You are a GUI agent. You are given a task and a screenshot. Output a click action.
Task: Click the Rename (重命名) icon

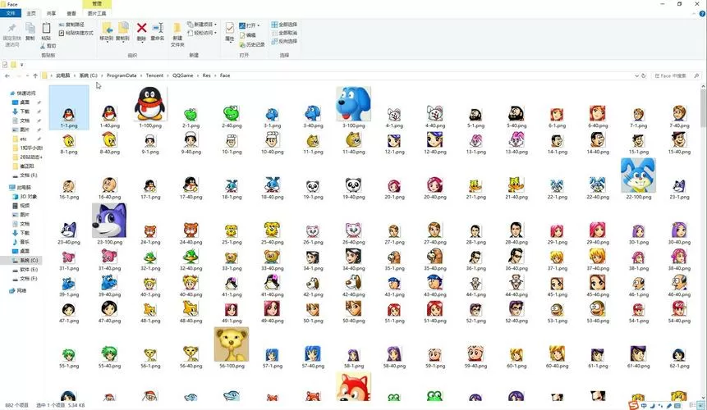point(158,29)
